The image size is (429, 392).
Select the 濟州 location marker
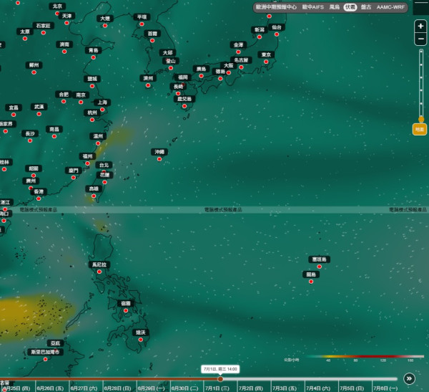[148, 85]
